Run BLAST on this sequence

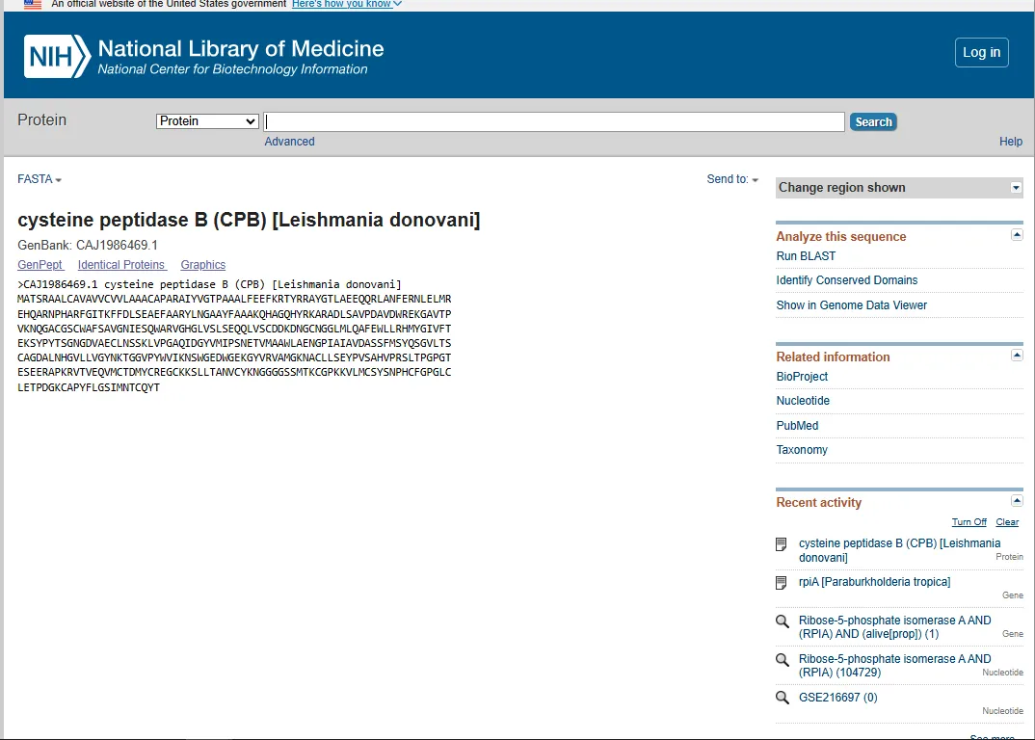(806, 256)
